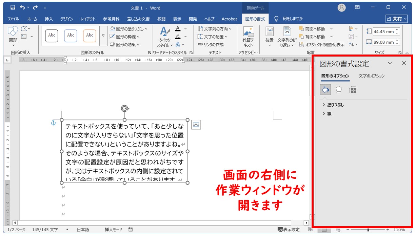Viewport: 415px width, 236px height.
Task: Click 背面へ移動 send backward
Action: coord(312,37)
